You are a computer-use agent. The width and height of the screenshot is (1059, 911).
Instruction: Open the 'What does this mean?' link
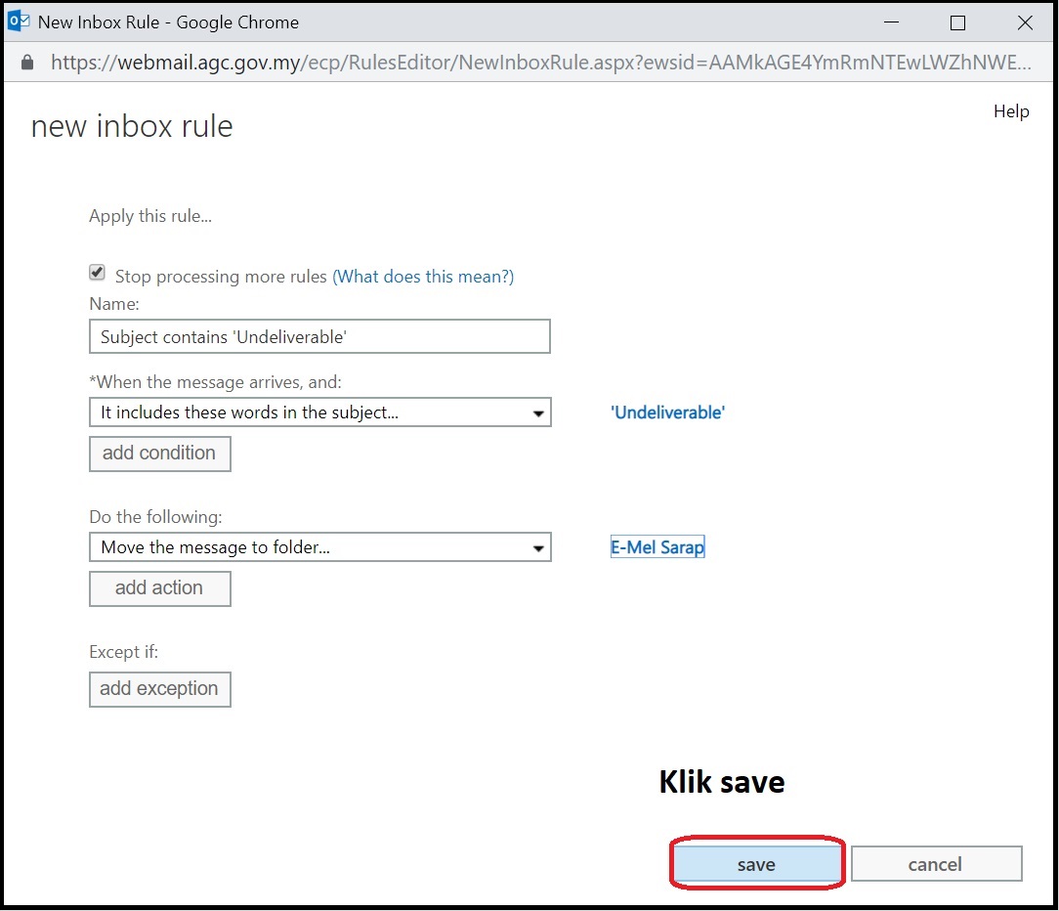tap(423, 277)
